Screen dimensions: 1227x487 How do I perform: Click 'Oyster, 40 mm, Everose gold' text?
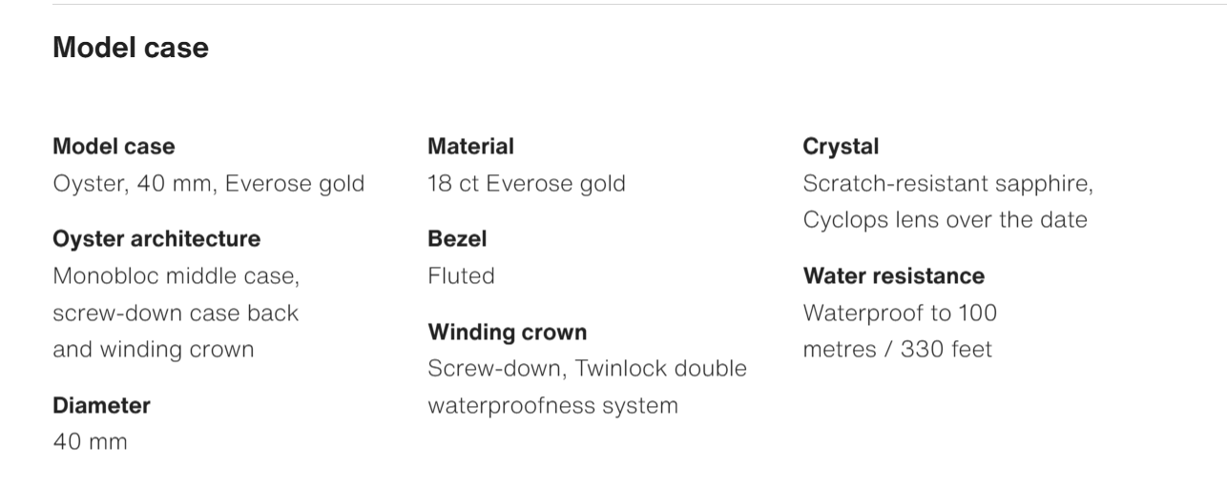tap(209, 183)
